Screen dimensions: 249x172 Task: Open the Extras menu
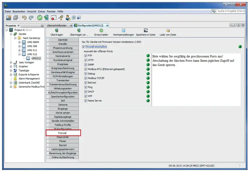coord(42,11)
